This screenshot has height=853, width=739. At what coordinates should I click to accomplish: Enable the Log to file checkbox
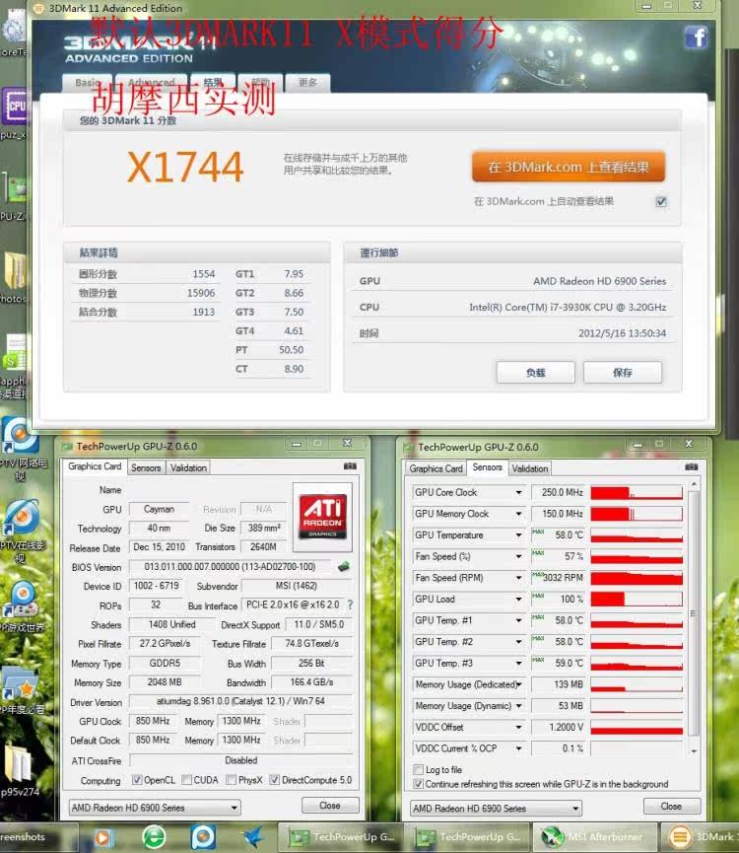(419, 770)
